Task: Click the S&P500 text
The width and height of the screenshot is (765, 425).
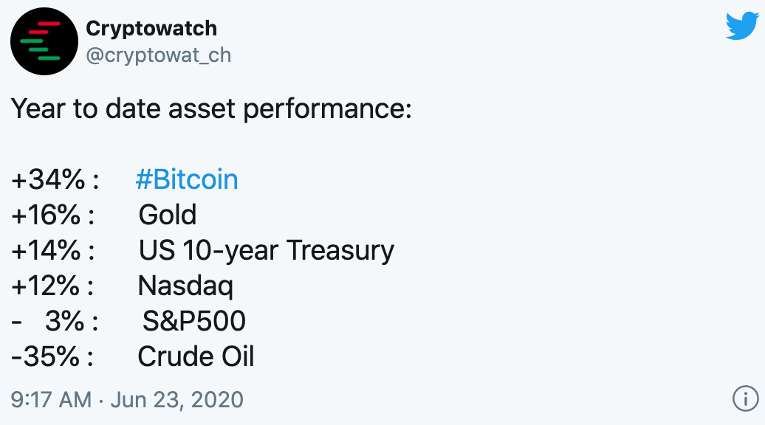Action: click(193, 321)
